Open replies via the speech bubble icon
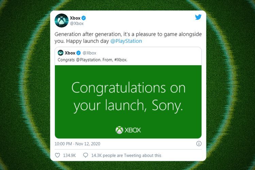The width and height of the screenshot is (255, 170). 86,155
